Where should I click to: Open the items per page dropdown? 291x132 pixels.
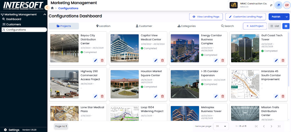pos(221,126)
